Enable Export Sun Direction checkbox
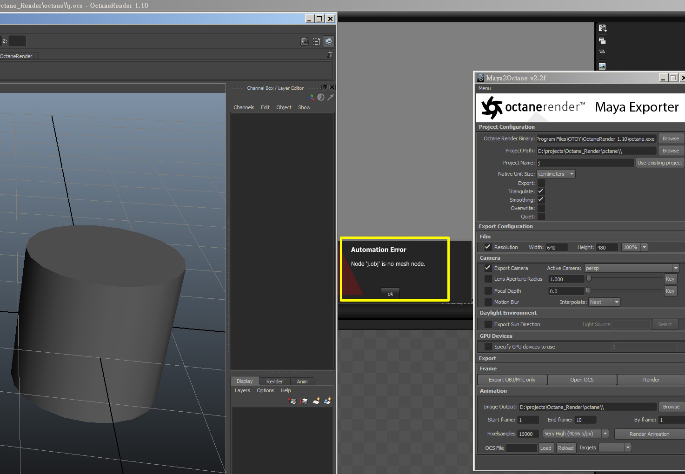Screen dimensions: 685x474 click(488, 324)
